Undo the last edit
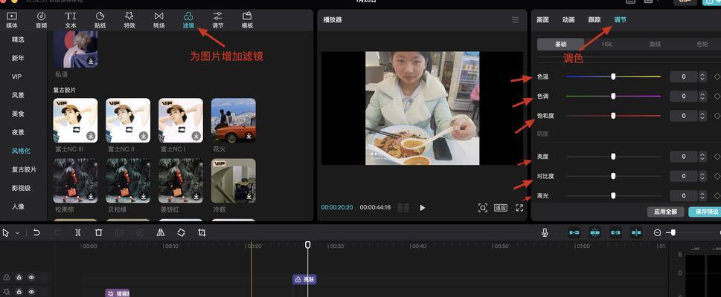 coord(36,232)
